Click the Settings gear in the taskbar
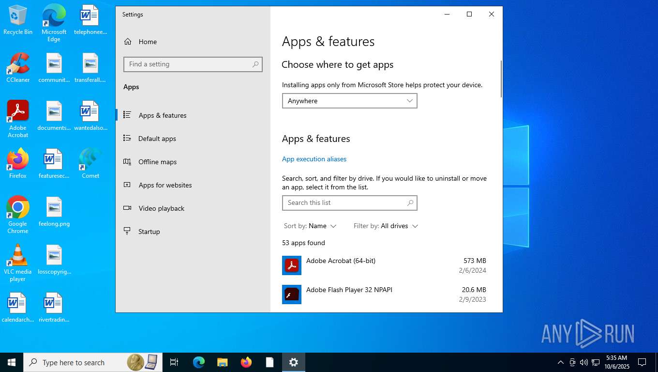 click(x=294, y=362)
